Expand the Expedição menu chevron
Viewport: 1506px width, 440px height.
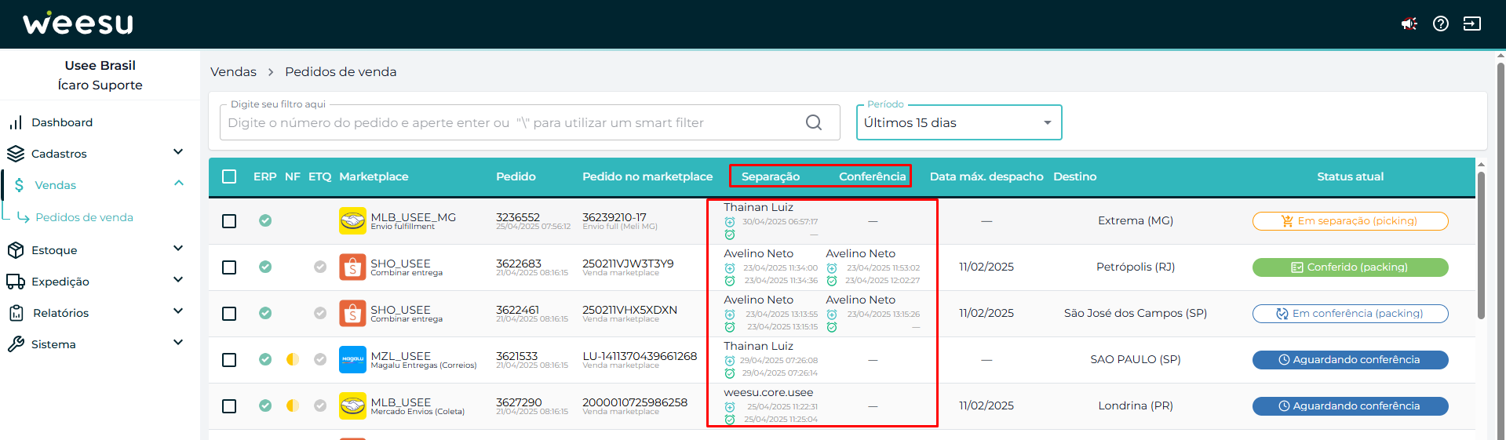point(178,280)
